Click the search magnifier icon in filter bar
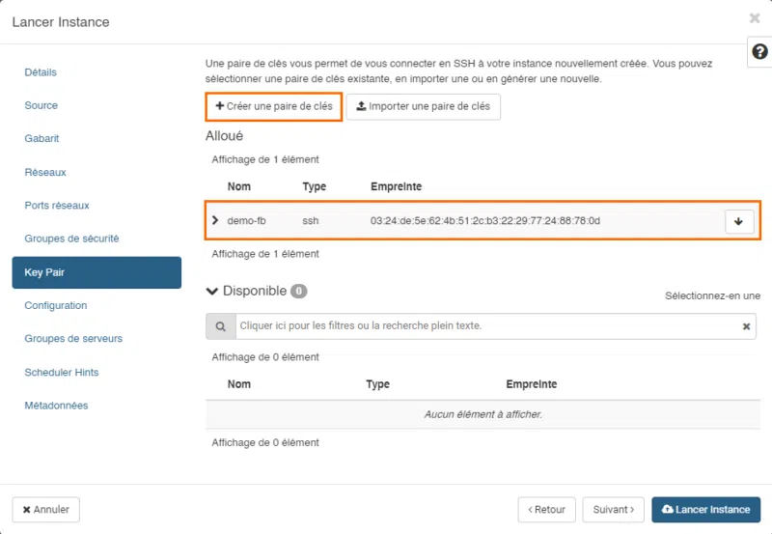772x534 pixels. (221, 326)
